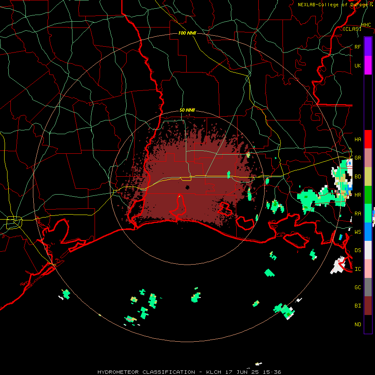Select the gray GC legend swatch
The image size is (375, 375).
[x=368, y=287]
